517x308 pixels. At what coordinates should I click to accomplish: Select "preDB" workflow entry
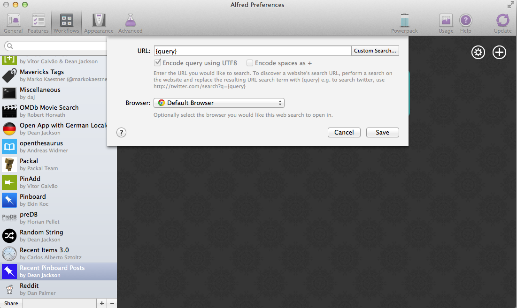point(58,218)
